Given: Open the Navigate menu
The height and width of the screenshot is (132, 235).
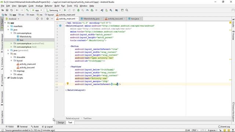Looking at the screenshot, I should (x=22, y=6).
